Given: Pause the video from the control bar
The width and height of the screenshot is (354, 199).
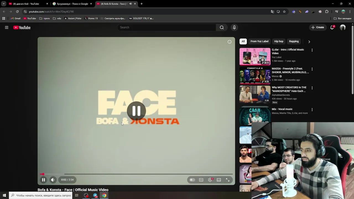Looking at the screenshot, I should pyautogui.click(x=43, y=180).
